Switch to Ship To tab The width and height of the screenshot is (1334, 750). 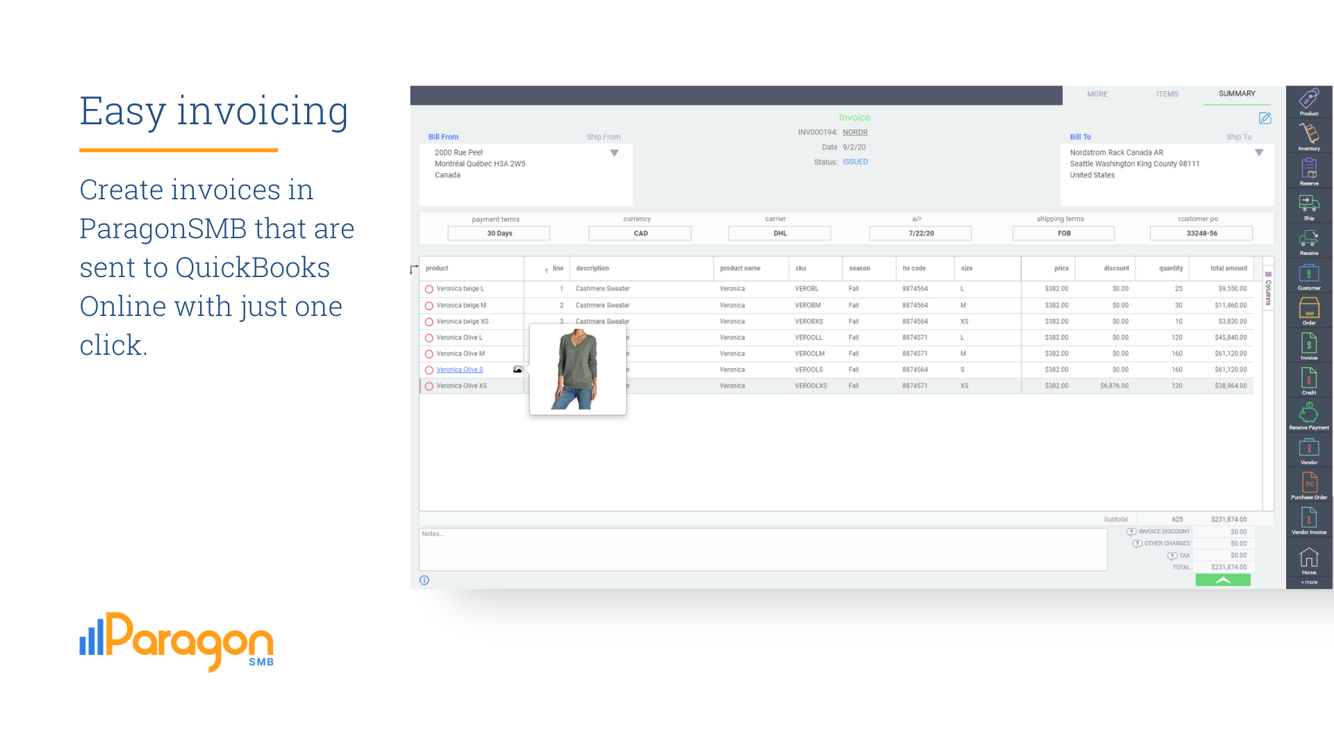click(x=1239, y=137)
